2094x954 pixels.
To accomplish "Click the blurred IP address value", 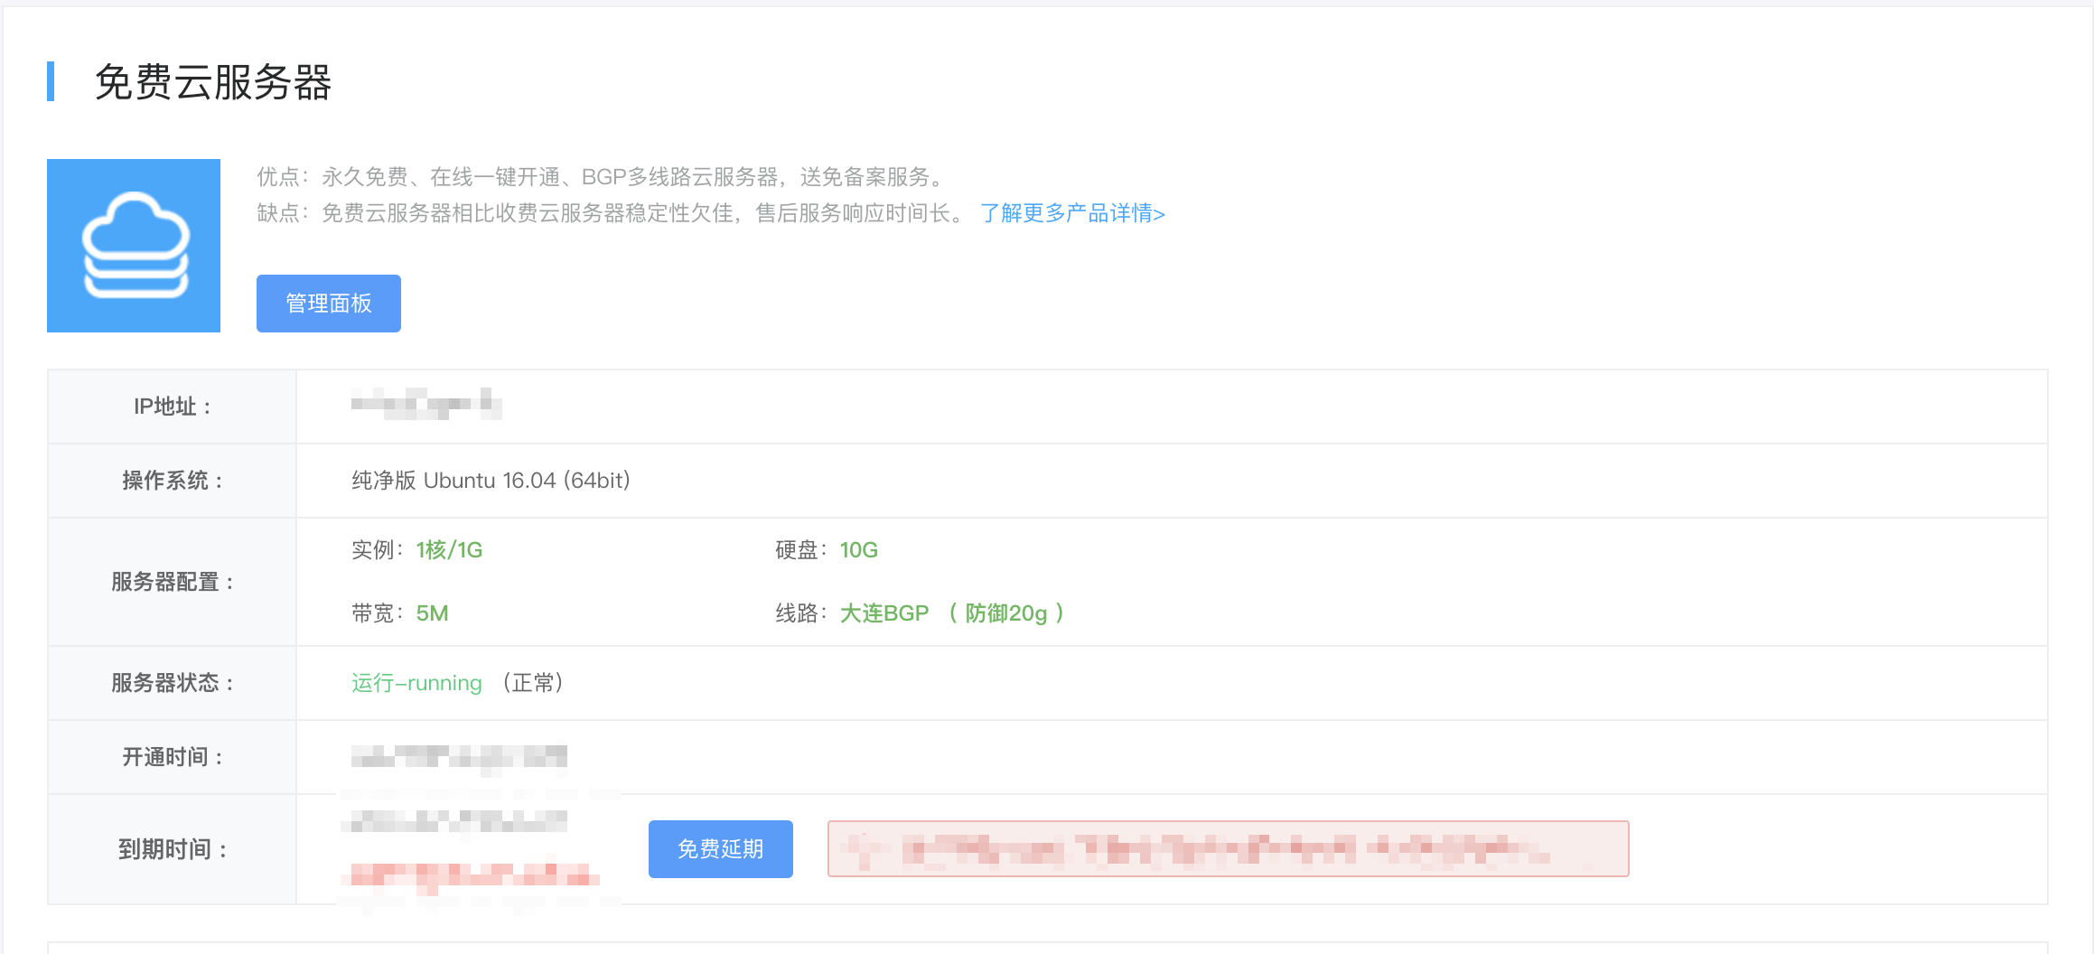I will point(426,404).
